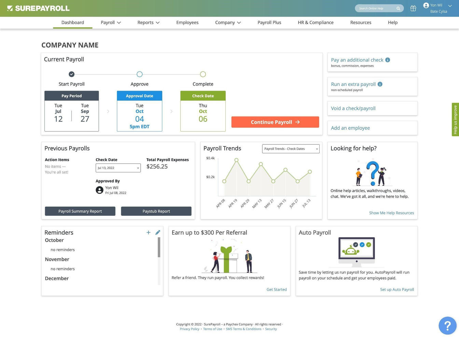Go to the Dashboard tab
This screenshot has width=459, height=337.
pos(73,23)
